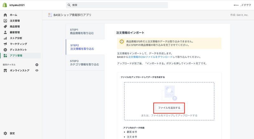The image size is (254, 139).
Task: Click the または、ファイルをドロップしてアップロードする text
Action: (x=169, y=115)
